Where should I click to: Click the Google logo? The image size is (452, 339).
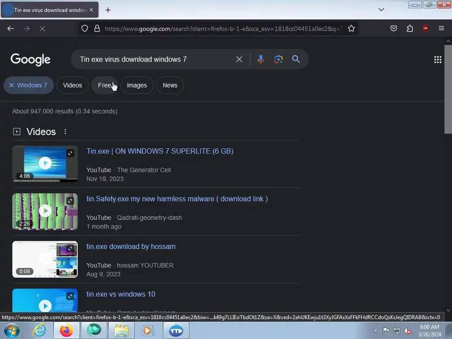30,60
